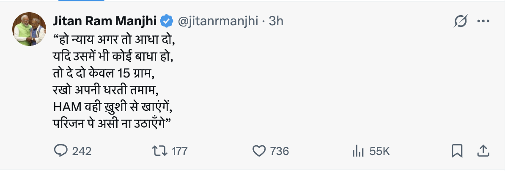Like the tweet with the heart icon
The width and height of the screenshot is (505, 171).
258,151
